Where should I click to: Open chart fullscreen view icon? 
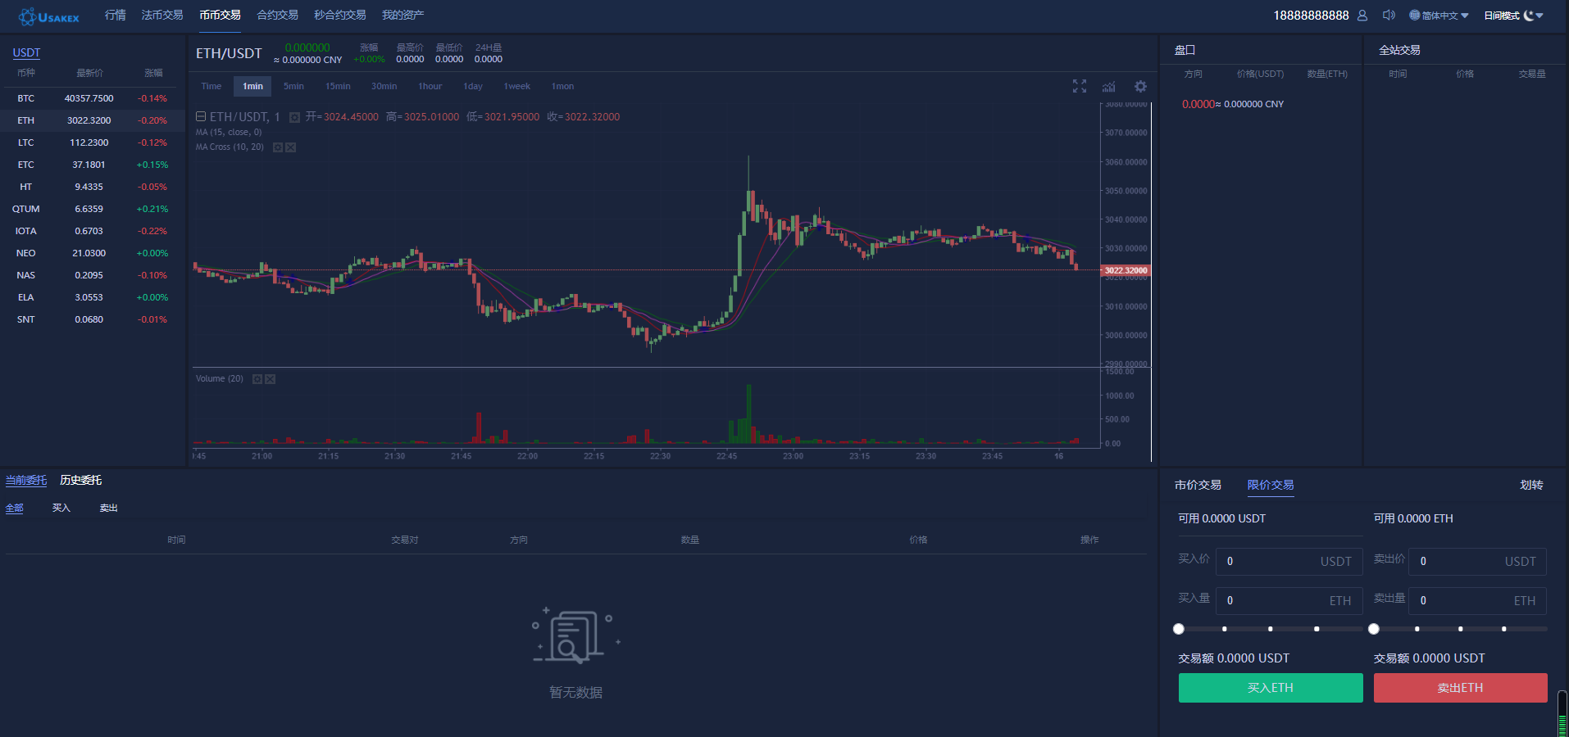point(1080,86)
